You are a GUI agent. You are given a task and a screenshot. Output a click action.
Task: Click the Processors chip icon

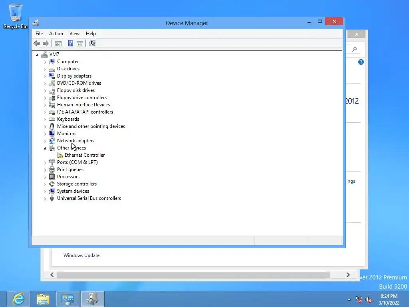[x=52, y=177]
